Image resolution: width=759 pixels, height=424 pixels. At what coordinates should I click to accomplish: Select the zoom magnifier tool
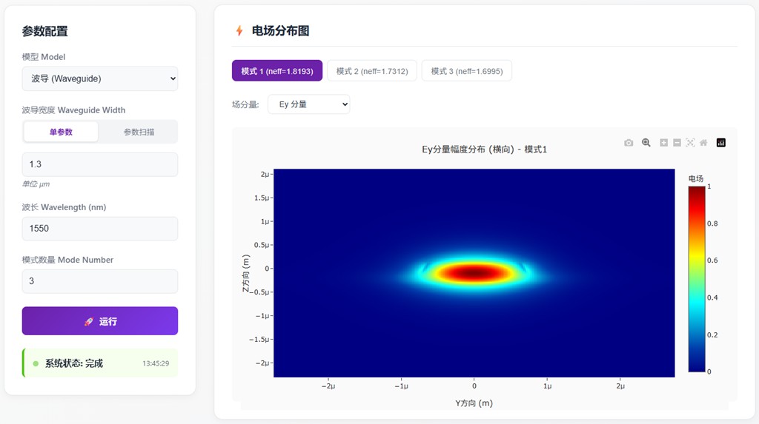click(646, 143)
